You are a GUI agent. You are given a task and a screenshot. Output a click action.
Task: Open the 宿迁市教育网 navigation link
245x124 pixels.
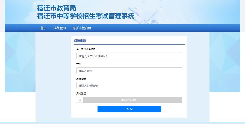81,28
